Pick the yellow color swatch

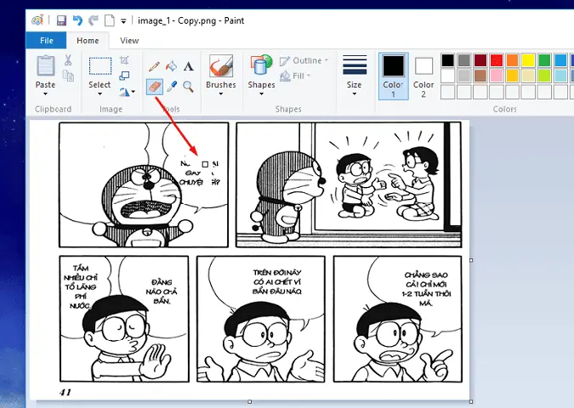(x=528, y=60)
